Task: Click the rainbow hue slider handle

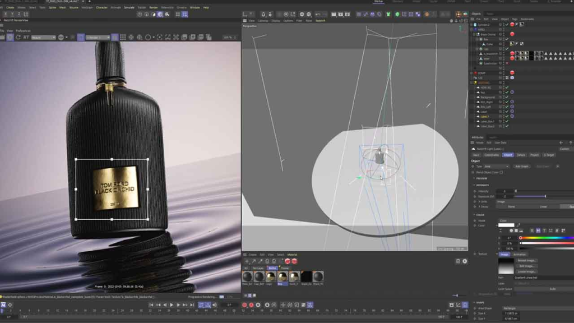Action: (x=521, y=238)
